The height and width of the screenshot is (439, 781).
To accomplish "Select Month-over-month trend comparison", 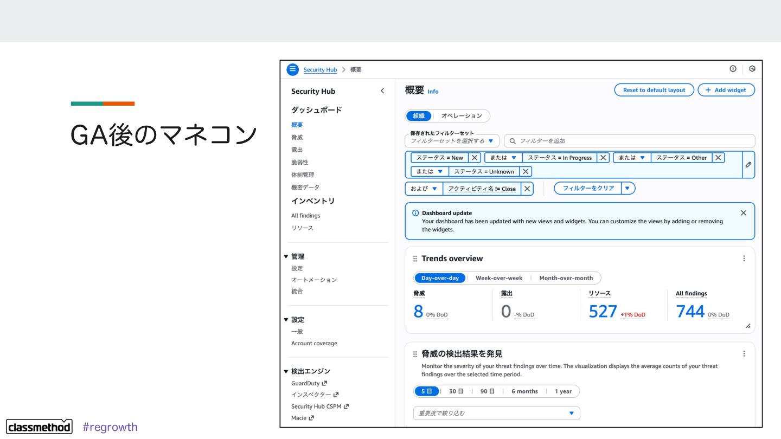I will 566,278.
